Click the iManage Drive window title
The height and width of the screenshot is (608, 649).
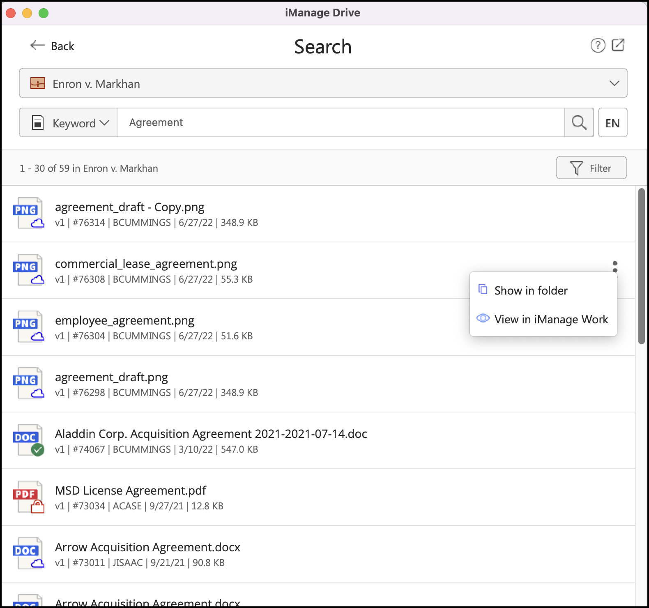[322, 13]
